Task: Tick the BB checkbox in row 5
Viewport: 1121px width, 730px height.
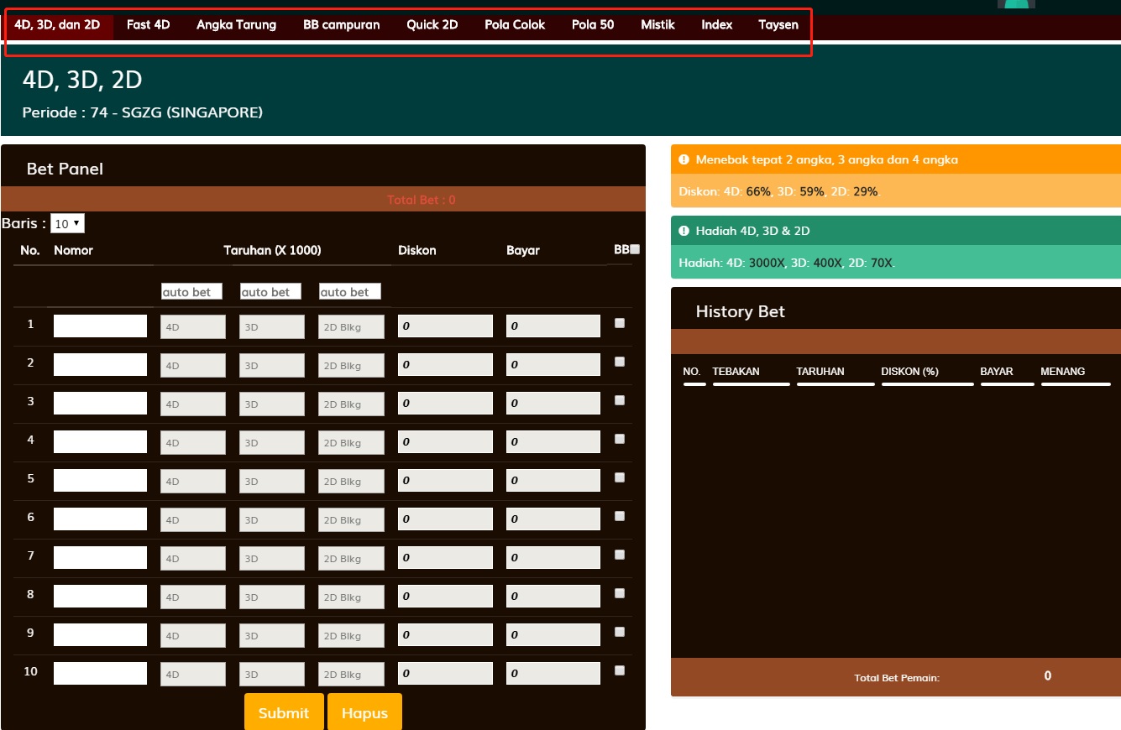Action: (620, 477)
